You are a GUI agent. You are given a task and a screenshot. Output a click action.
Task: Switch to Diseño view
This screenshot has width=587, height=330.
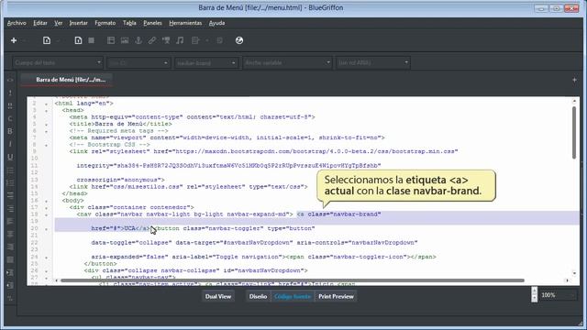pyautogui.click(x=258, y=296)
